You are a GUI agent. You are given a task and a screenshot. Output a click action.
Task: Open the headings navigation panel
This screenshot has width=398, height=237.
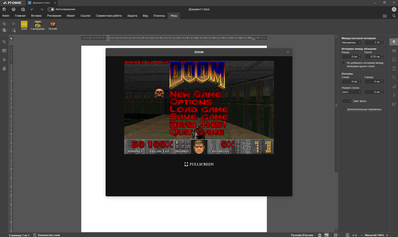click(4, 60)
